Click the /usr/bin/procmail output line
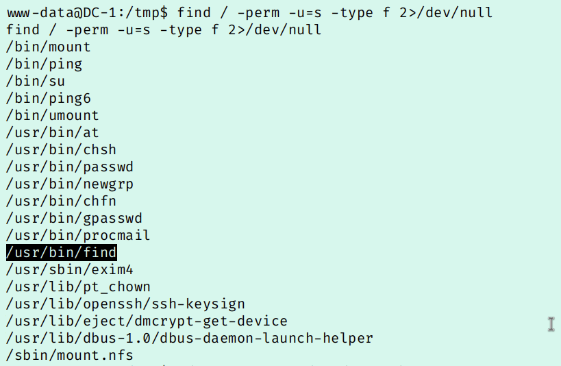 78,236
